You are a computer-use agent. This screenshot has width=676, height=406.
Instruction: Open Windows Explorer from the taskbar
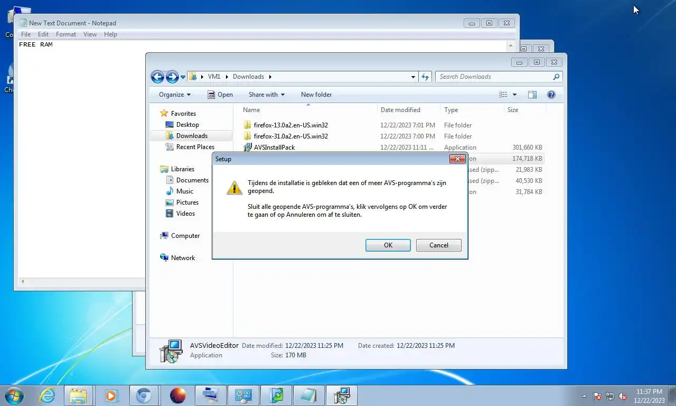(78, 395)
